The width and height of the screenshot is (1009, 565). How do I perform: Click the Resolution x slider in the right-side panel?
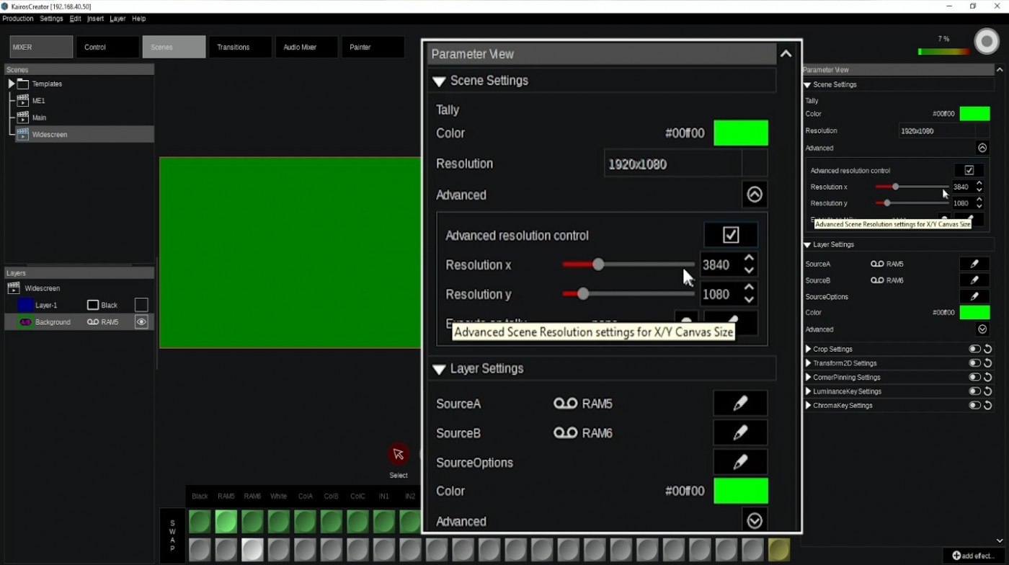click(x=912, y=187)
